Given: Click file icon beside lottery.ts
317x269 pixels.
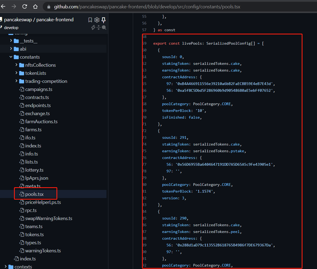Looking at the screenshot, I should pos(22,170).
